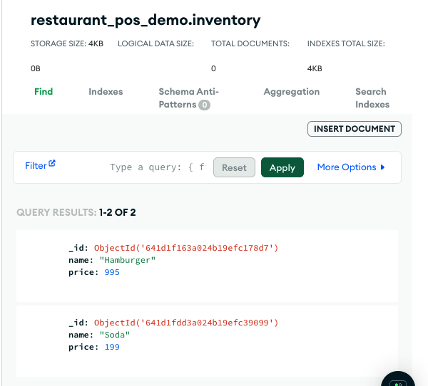Click the Soda price value 199
This screenshot has height=386, width=428.
[112, 347]
